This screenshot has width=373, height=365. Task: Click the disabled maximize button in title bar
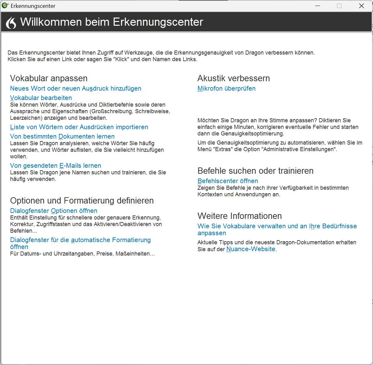pos(339,6)
